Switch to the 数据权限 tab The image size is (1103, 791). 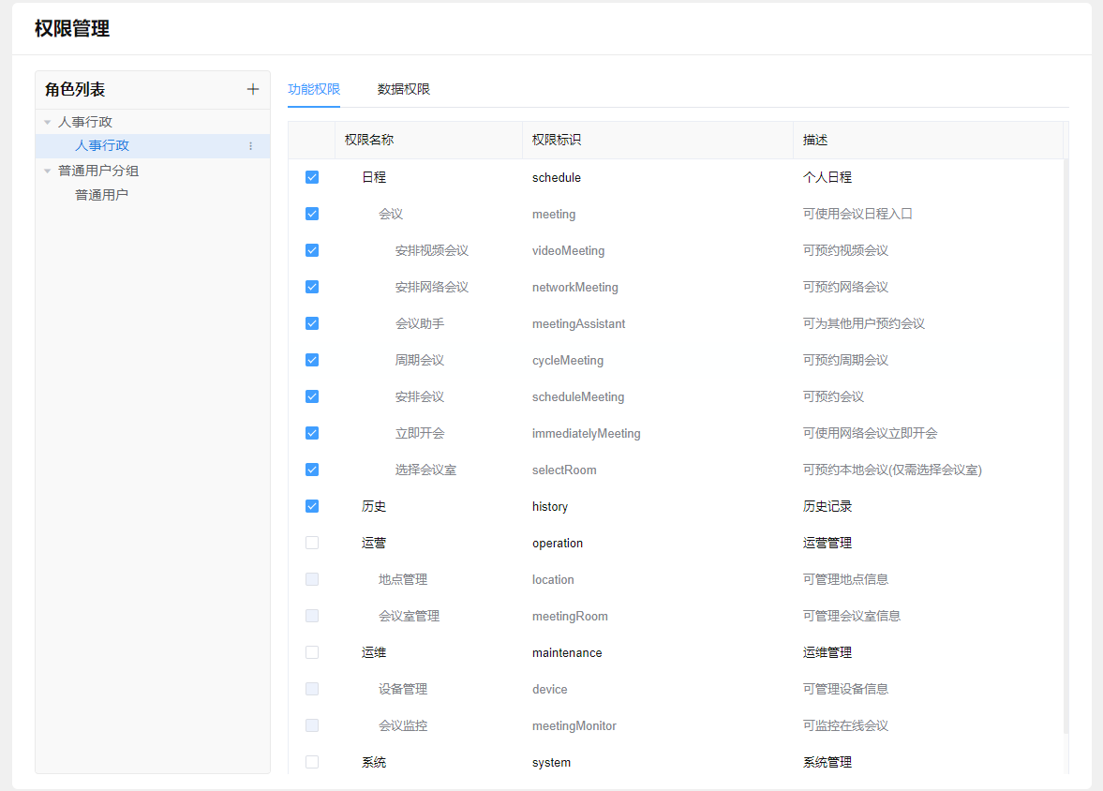404,89
